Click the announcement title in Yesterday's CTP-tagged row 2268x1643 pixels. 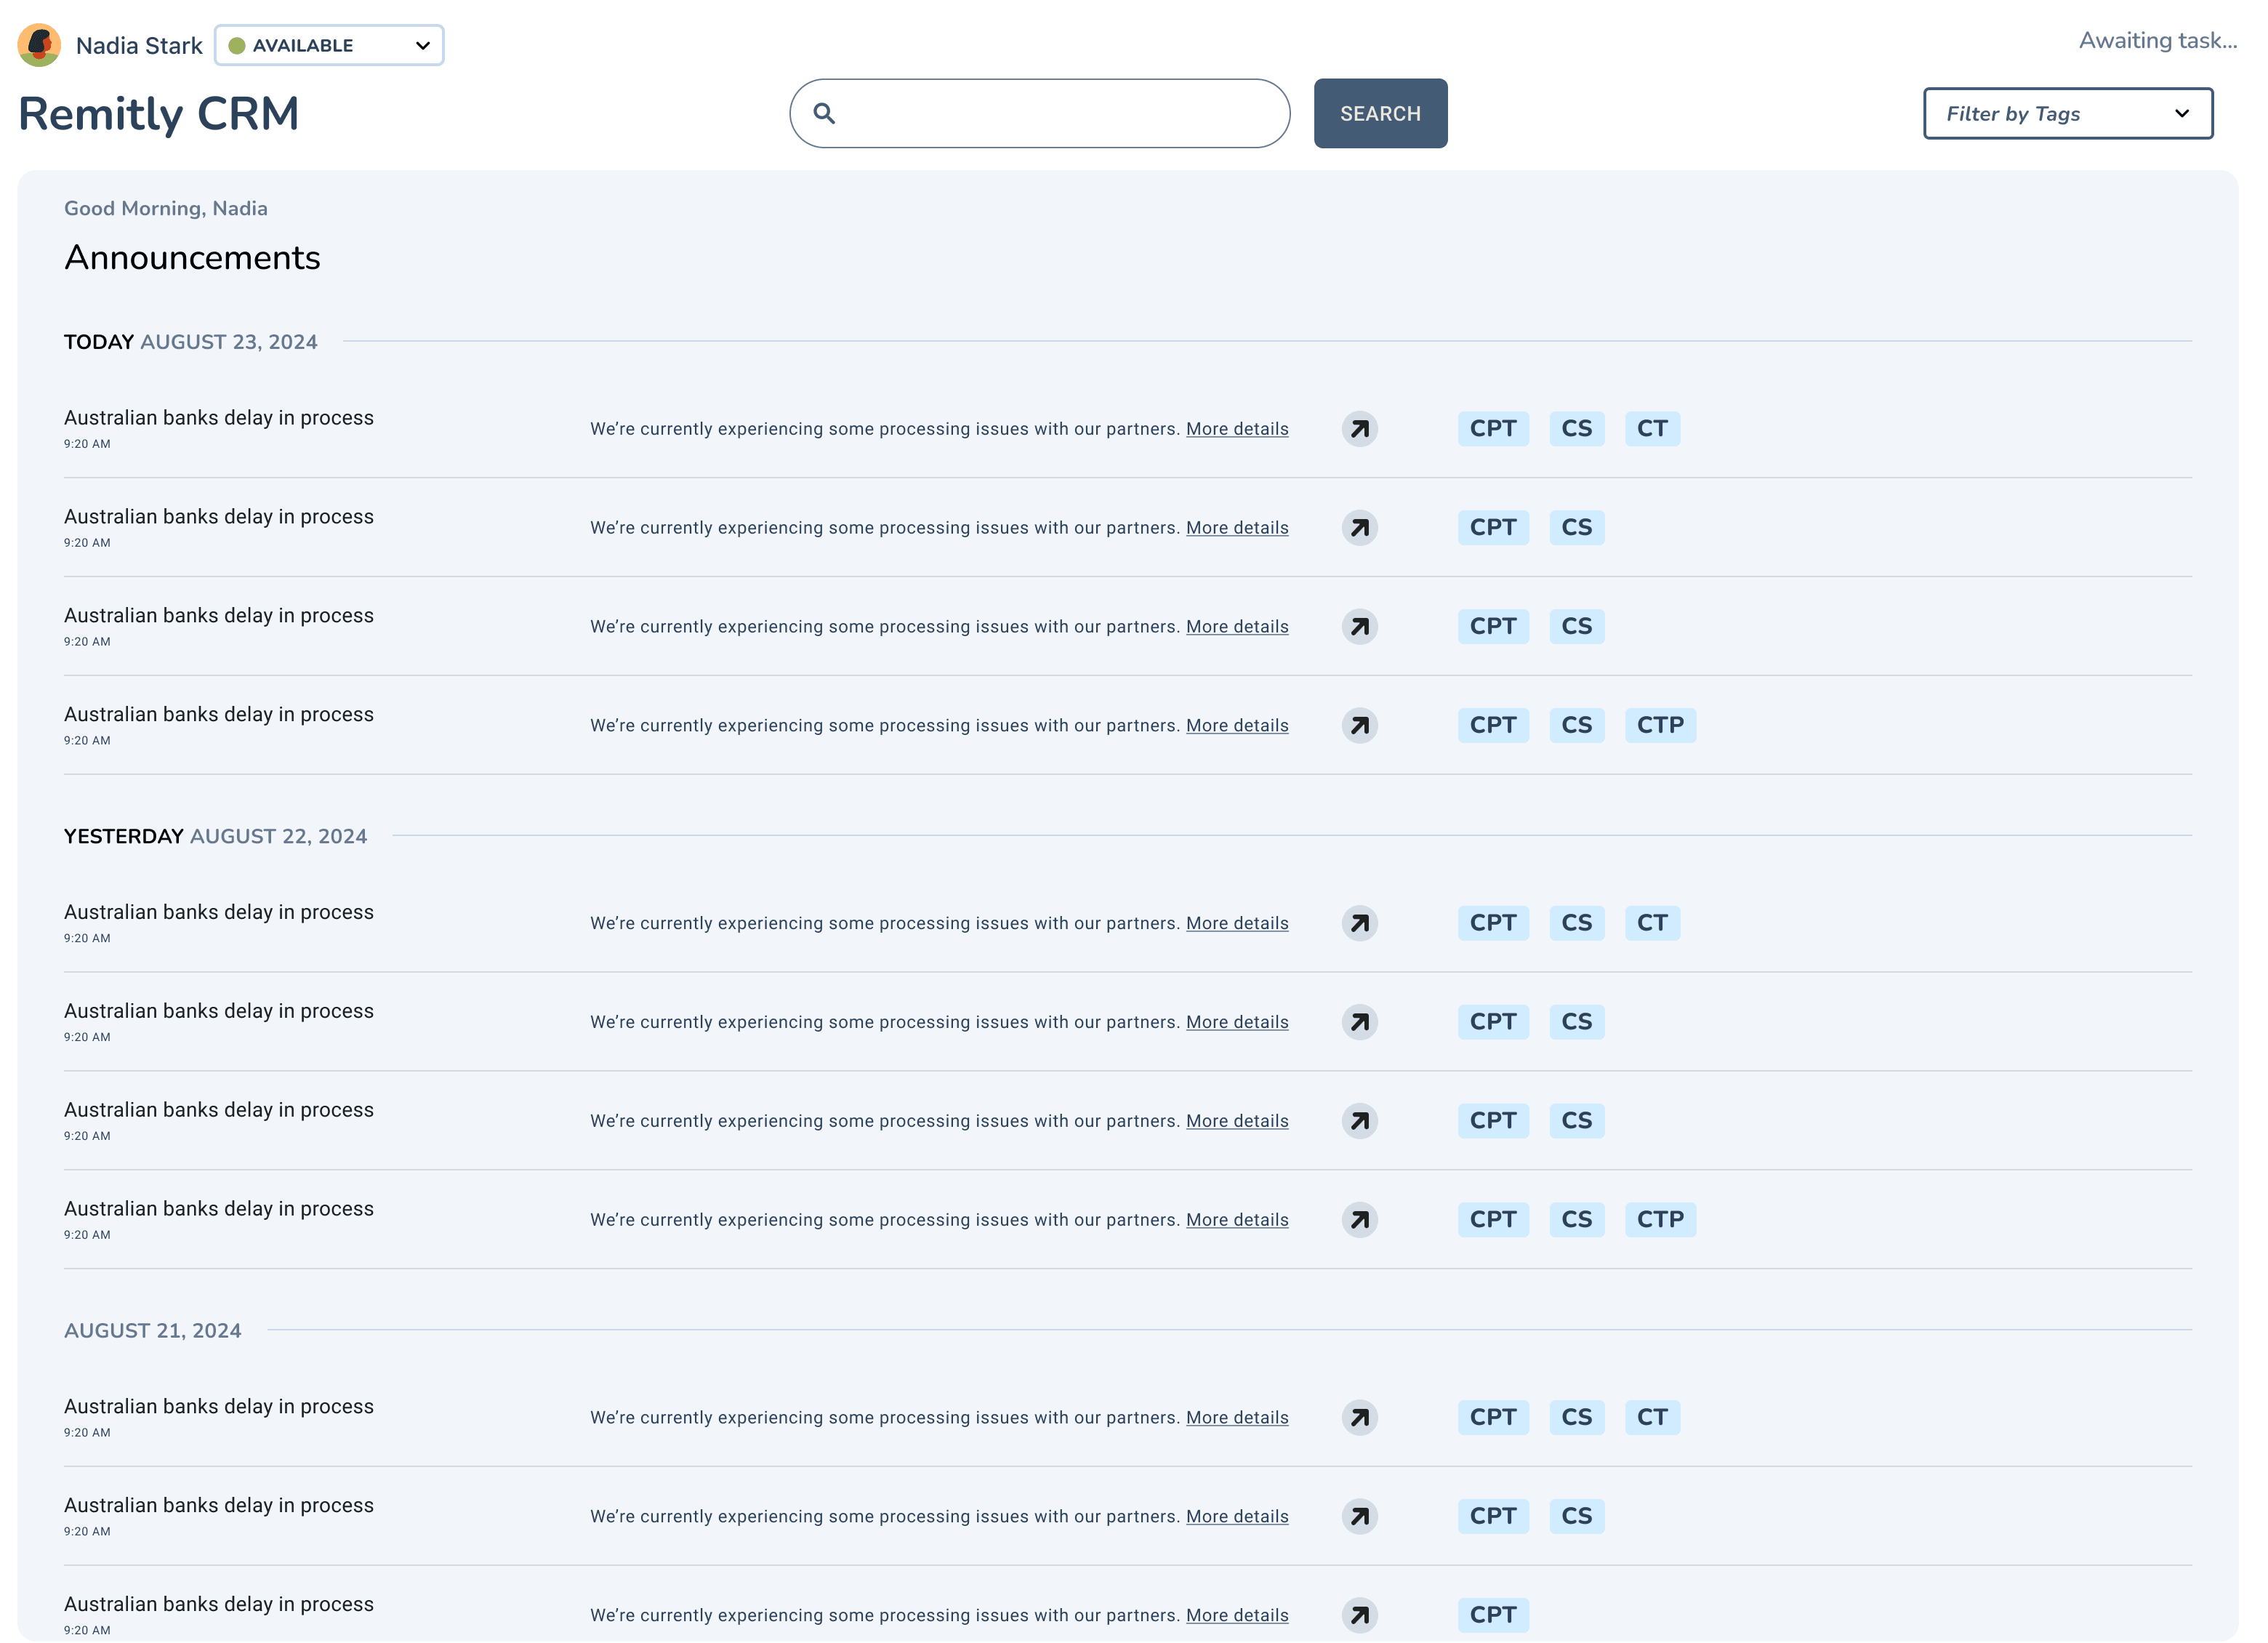[x=219, y=1209]
